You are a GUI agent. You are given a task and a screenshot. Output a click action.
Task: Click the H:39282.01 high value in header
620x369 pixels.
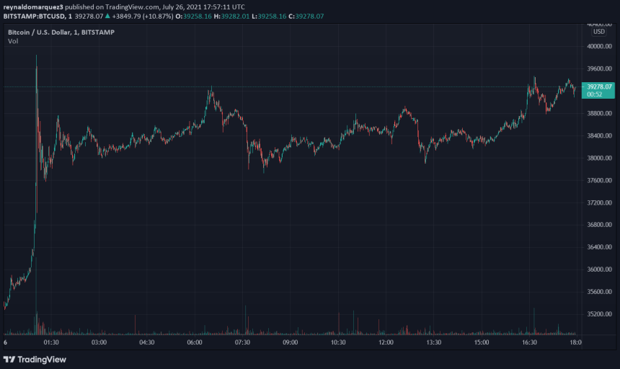click(x=231, y=16)
